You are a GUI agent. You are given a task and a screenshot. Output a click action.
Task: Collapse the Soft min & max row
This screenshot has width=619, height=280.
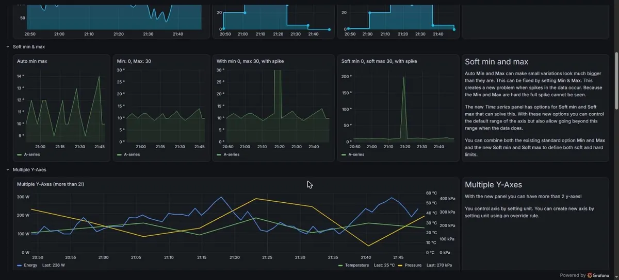pyautogui.click(x=8, y=47)
